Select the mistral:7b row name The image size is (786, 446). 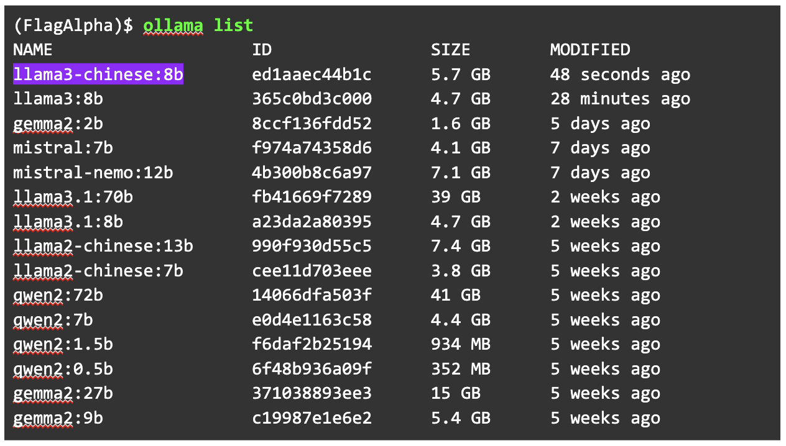point(63,148)
